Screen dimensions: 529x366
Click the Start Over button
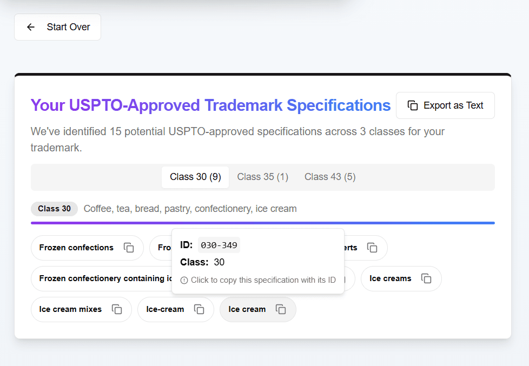[57, 26]
